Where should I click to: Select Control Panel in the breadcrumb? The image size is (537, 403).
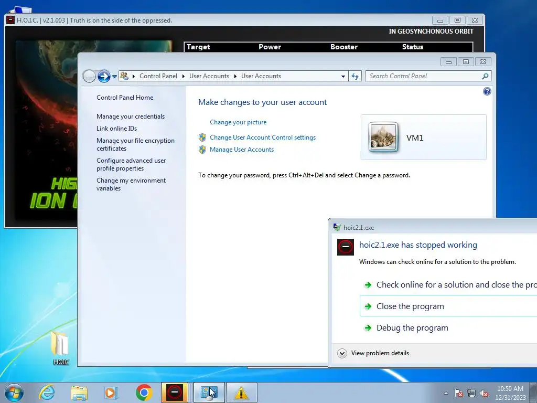[x=158, y=76]
